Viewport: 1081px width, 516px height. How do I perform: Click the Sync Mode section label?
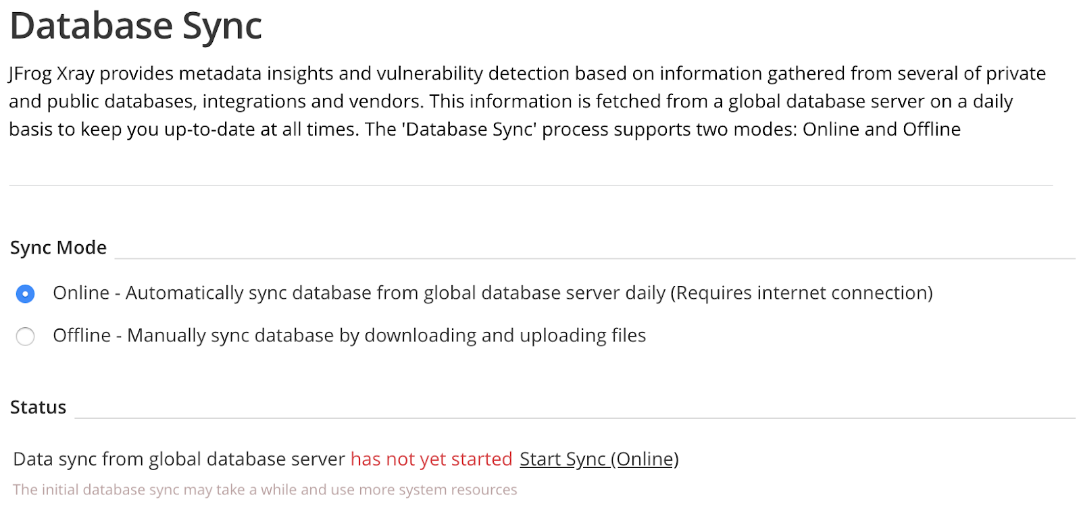[x=58, y=248]
